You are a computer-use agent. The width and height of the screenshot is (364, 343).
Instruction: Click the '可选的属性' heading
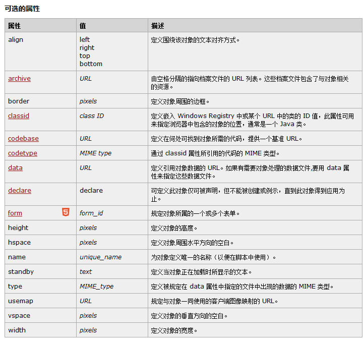(x=22, y=9)
